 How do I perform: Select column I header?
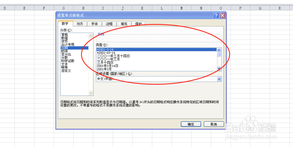coord(103,8)
